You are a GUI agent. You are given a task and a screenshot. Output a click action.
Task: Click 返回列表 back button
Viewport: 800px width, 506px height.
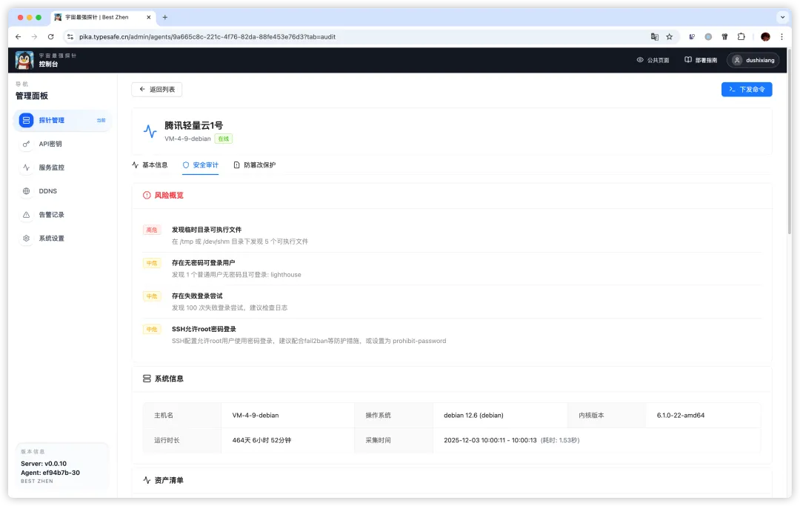click(156, 89)
